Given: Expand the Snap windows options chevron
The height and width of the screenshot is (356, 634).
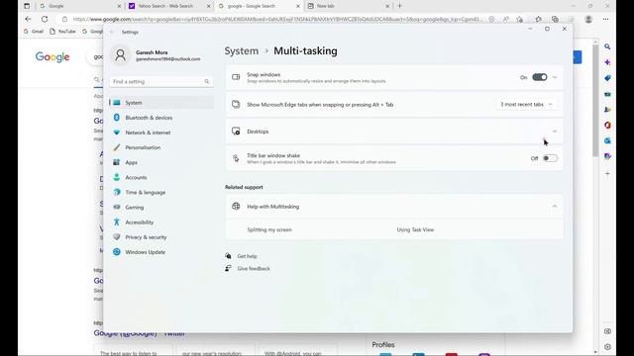Looking at the screenshot, I should point(555,77).
